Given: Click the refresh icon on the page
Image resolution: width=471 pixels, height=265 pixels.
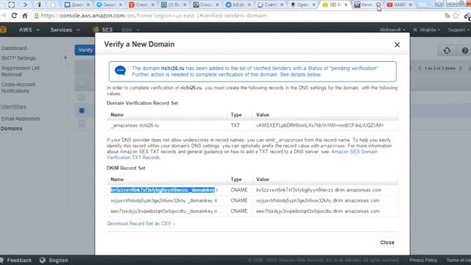Looking at the screenshot, I should 447,51.
